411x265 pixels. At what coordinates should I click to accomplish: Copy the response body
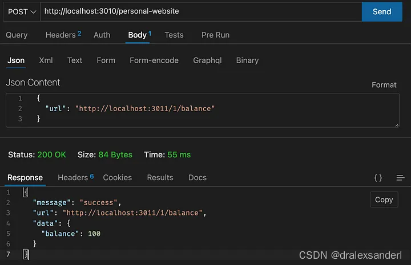pos(384,199)
